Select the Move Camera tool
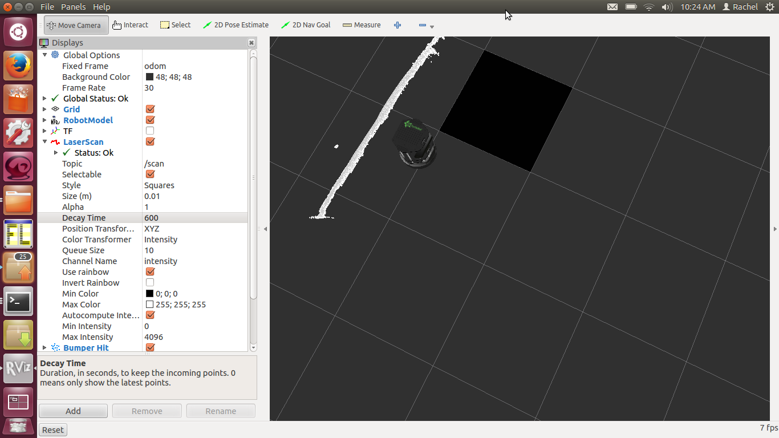Image resolution: width=779 pixels, height=438 pixels. [76, 25]
